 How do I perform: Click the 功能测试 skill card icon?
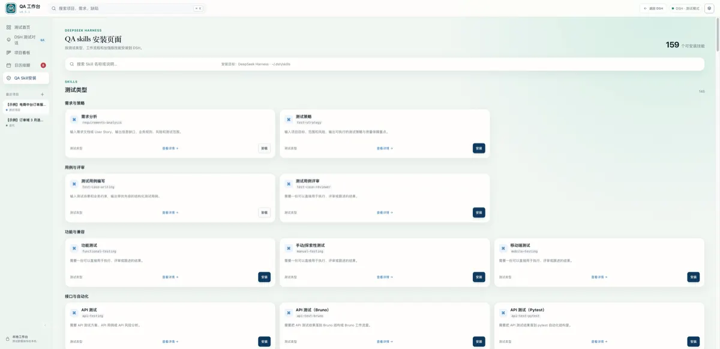click(x=74, y=248)
